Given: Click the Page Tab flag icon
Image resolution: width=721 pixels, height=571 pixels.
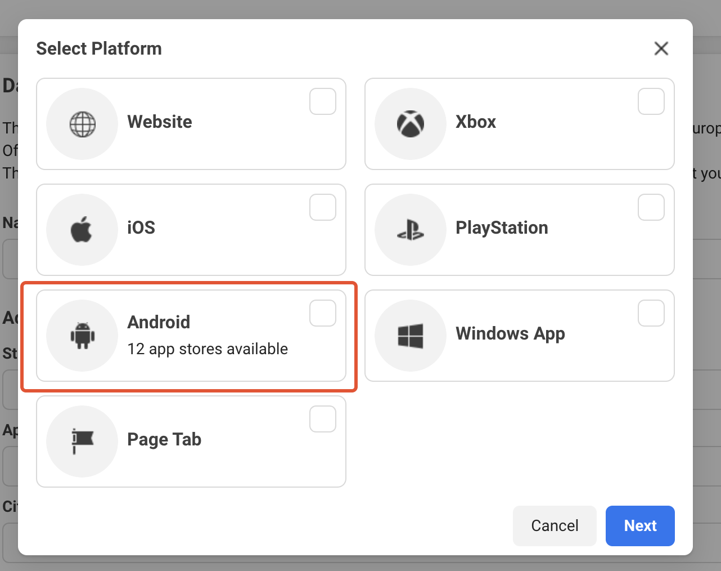Looking at the screenshot, I should tap(82, 441).
